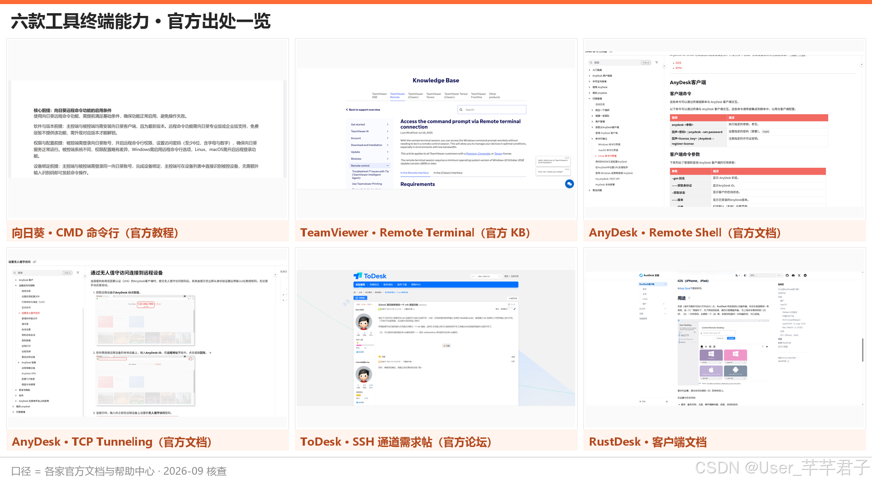Select 'my.anydesk I REST API' tree item

(x=607, y=179)
